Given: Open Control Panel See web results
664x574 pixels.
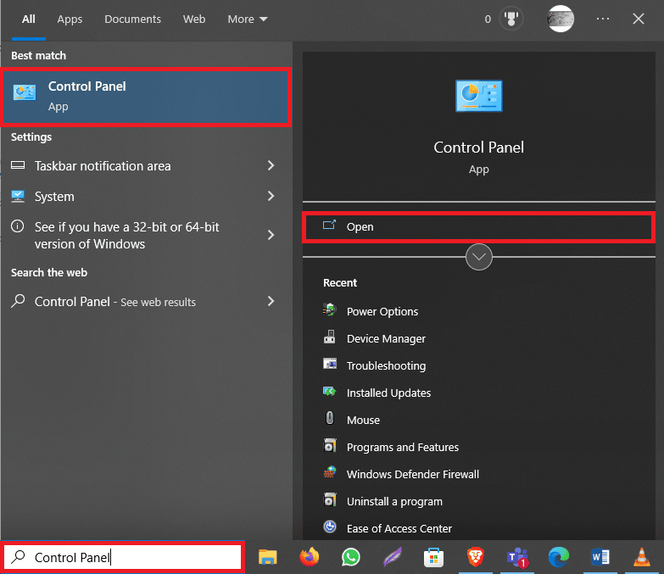Looking at the screenshot, I should 146,301.
